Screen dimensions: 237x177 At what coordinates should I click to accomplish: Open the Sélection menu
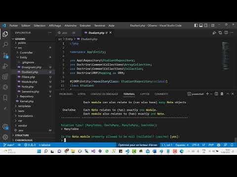click(x=39, y=26)
